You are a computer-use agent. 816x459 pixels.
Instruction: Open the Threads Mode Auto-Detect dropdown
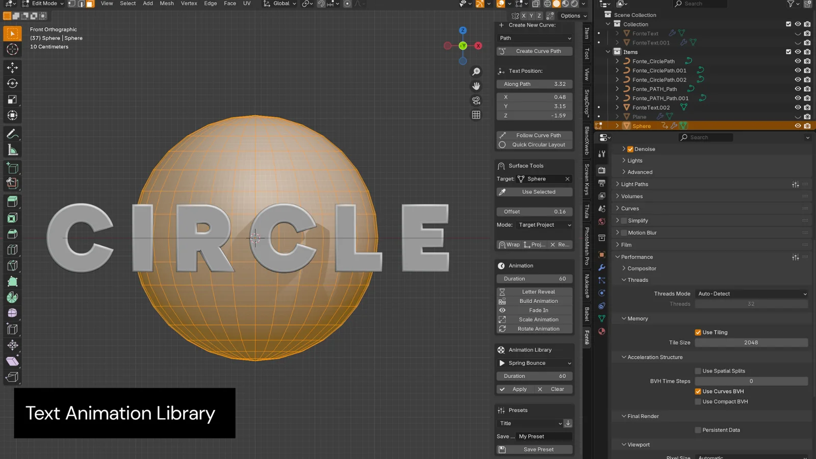[x=751, y=293]
